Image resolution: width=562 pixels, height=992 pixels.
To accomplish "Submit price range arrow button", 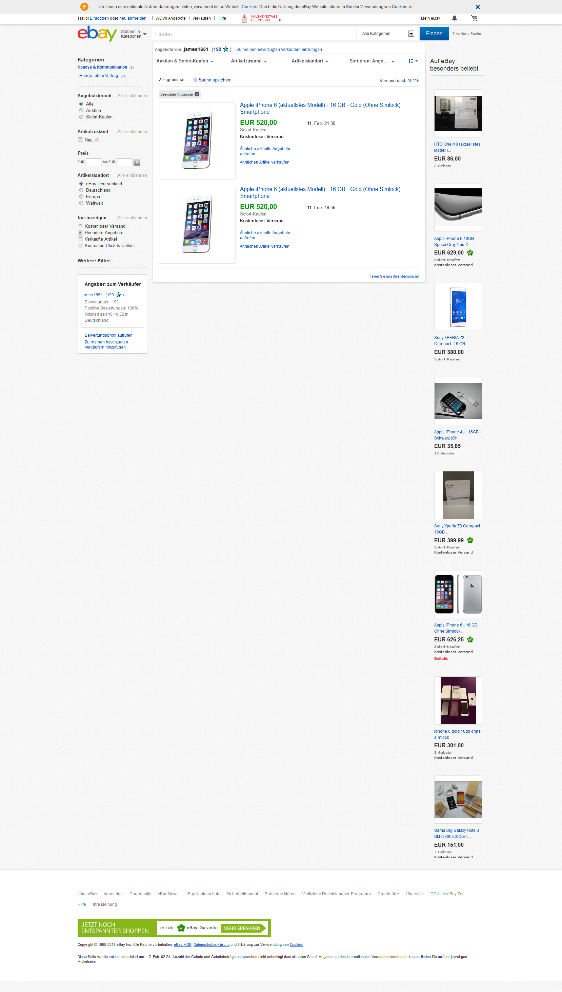I will tap(137, 162).
